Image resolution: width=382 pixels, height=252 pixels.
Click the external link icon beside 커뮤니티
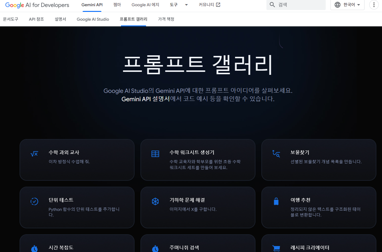pyautogui.click(x=218, y=5)
